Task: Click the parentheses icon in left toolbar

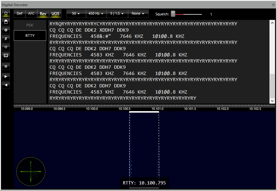Action: point(6,47)
